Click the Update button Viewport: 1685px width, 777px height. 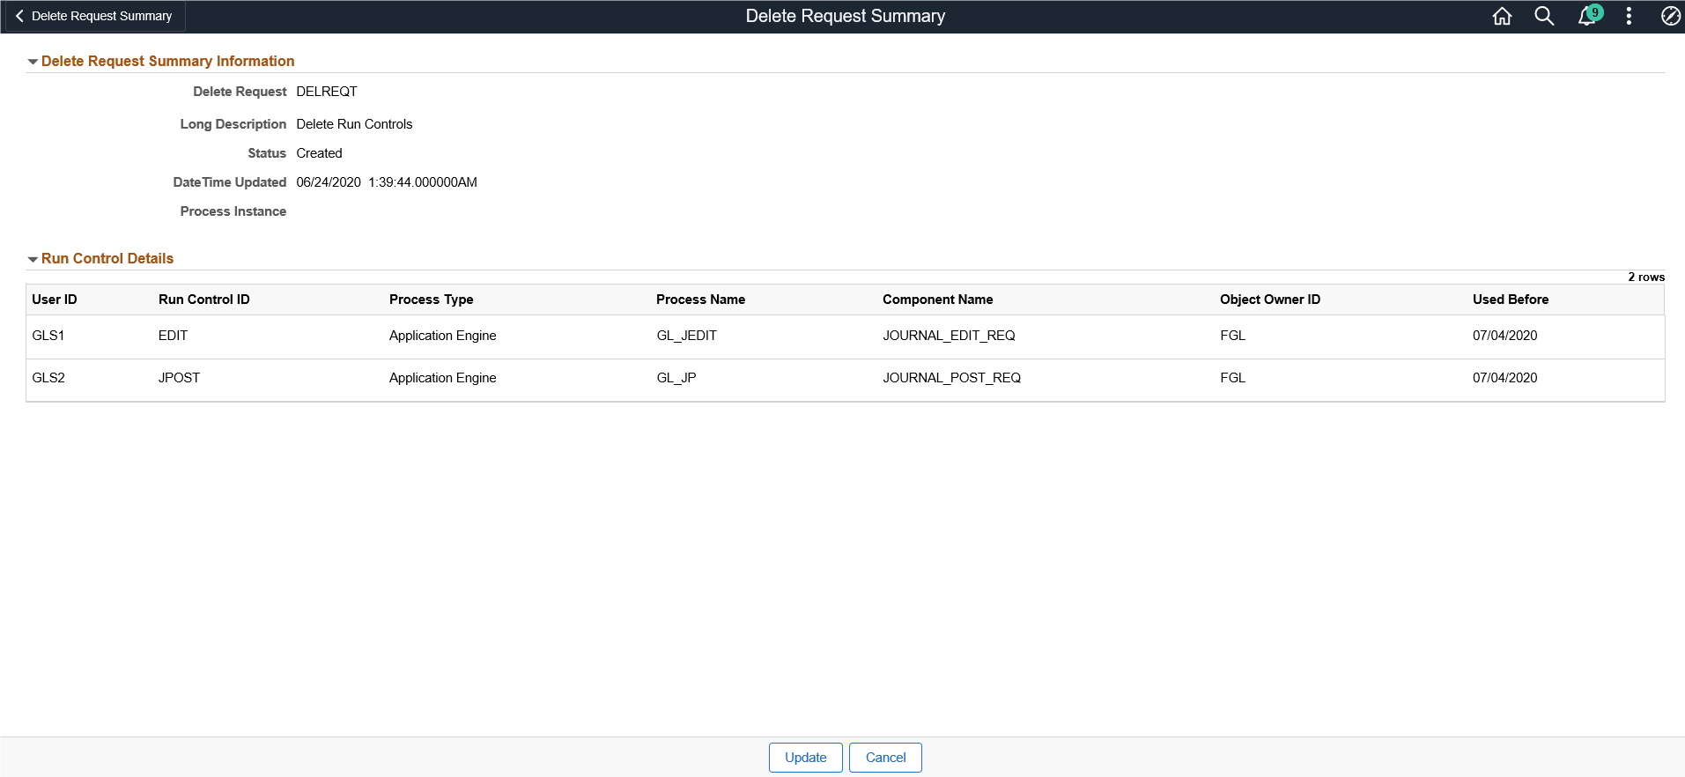pyautogui.click(x=806, y=758)
